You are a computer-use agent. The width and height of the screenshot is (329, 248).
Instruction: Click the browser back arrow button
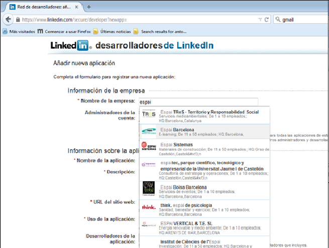(x=8, y=19)
